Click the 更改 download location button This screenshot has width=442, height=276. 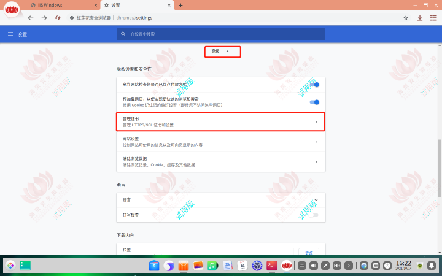(x=309, y=252)
